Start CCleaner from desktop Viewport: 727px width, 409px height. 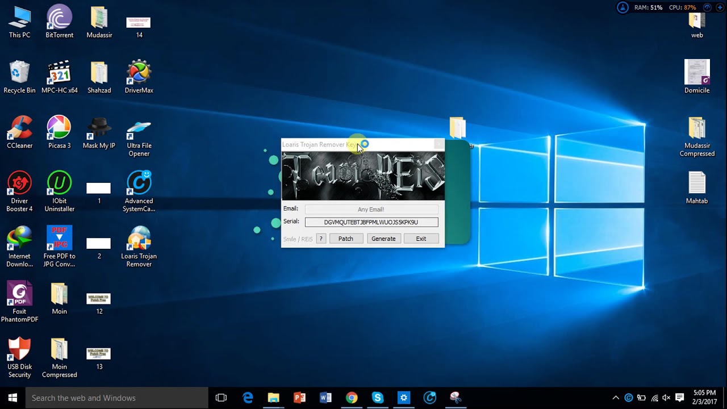pos(19,133)
